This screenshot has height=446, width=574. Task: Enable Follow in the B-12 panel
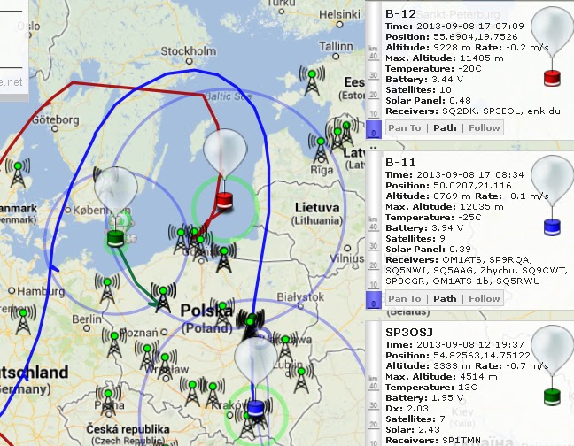click(484, 128)
